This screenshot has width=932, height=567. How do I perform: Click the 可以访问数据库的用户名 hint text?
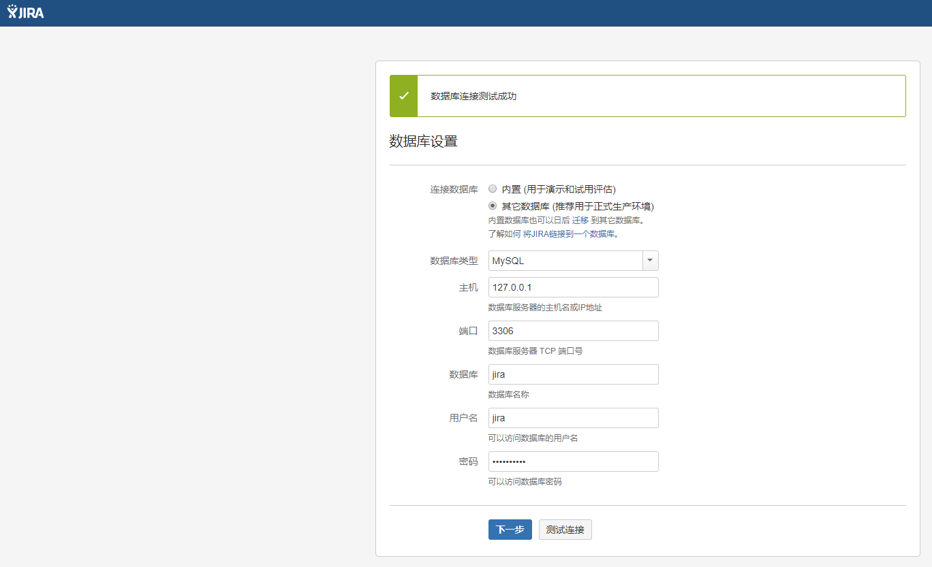pos(533,438)
